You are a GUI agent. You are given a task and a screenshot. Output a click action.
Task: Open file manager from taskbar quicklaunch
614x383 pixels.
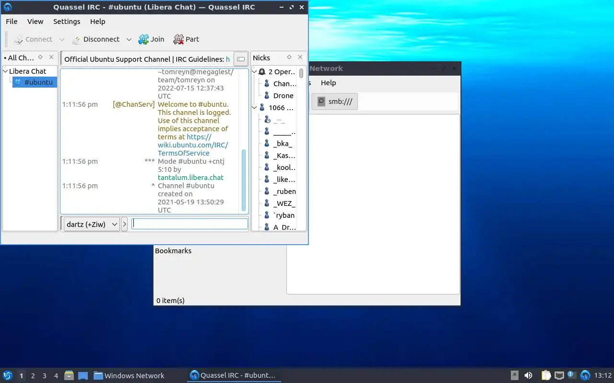point(69,375)
